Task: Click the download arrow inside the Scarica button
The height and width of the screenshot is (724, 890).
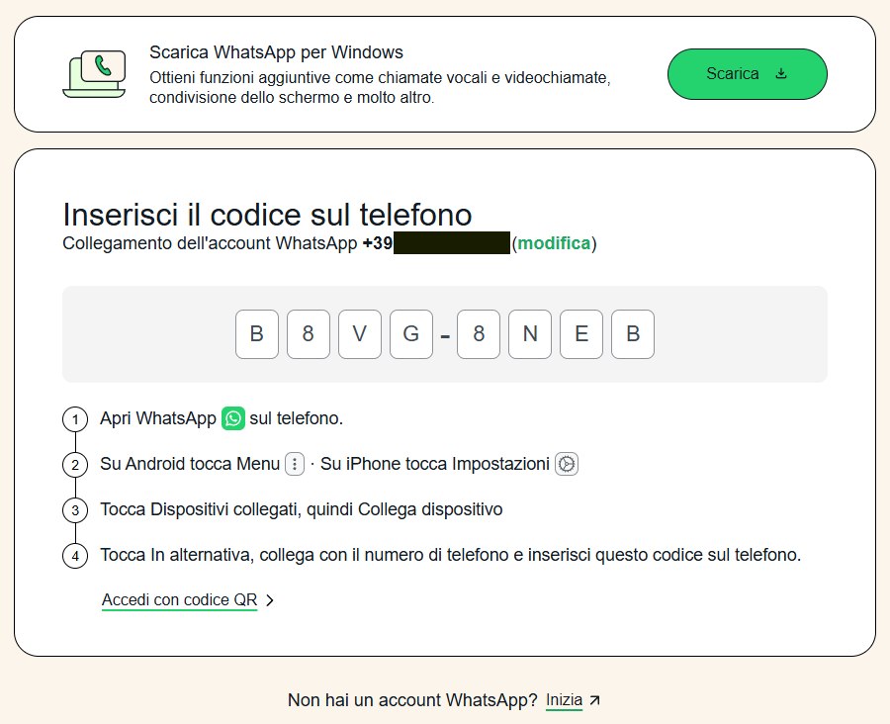Action: [x=781, y=73]
